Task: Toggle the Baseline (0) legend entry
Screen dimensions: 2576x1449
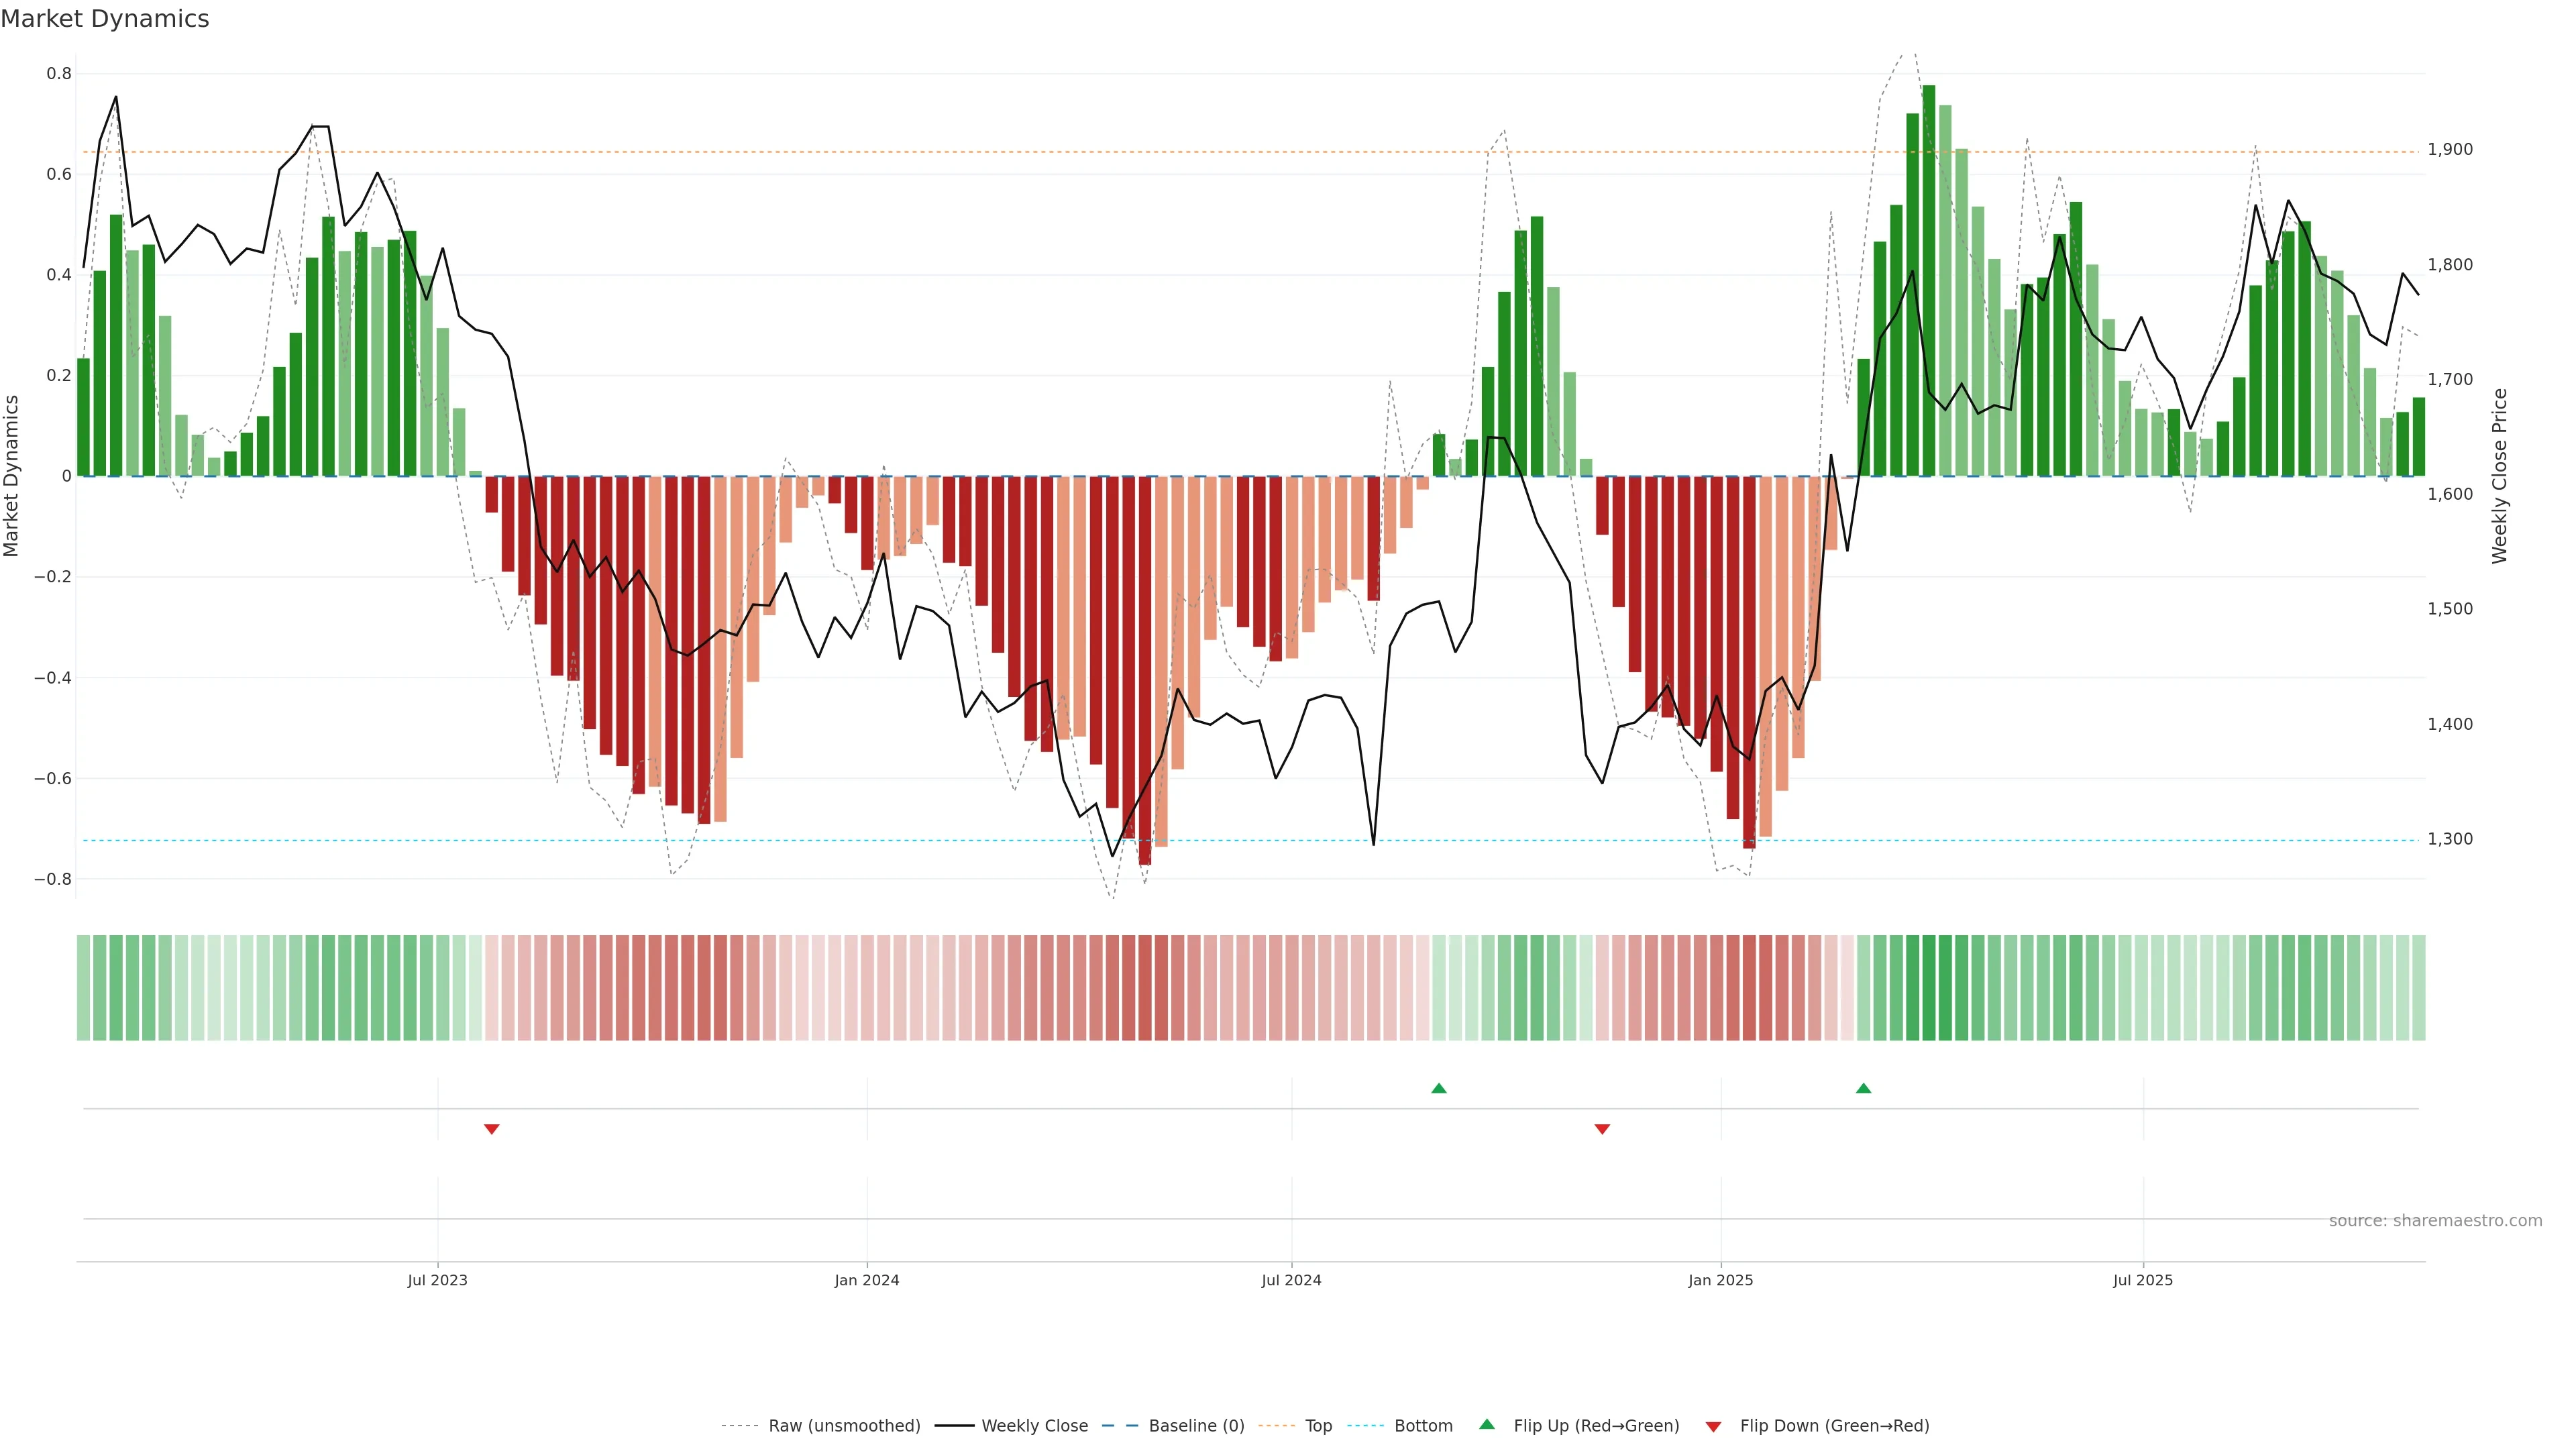Action: (1196, 1426)
